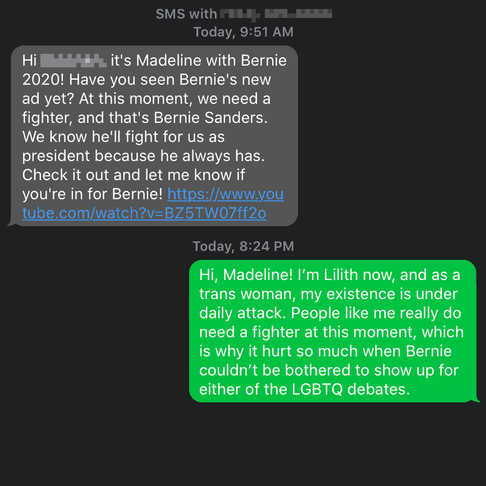Click the "Today, 9:51 AM" timestamp
Screen dimensions: 486x486
click(x=243, y=32)
